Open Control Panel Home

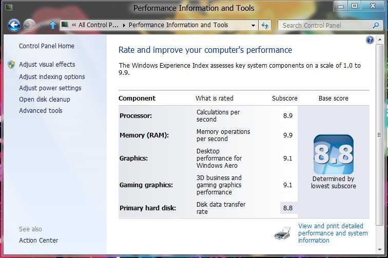[x=47, y=46]
